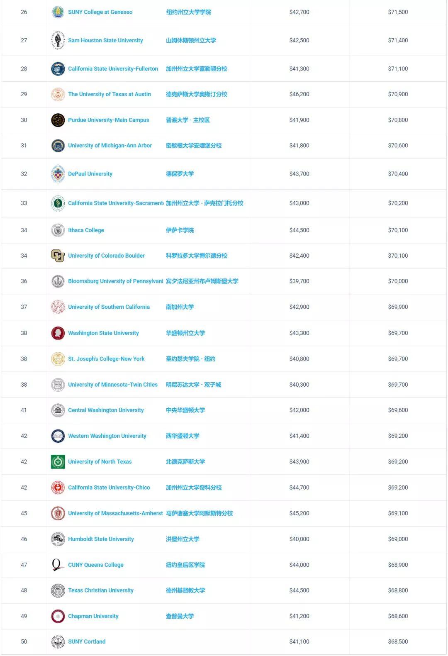Click the Purdue University black seal icon
The width and height of the screenshot is (448, 656).
[x=58, y=120]
